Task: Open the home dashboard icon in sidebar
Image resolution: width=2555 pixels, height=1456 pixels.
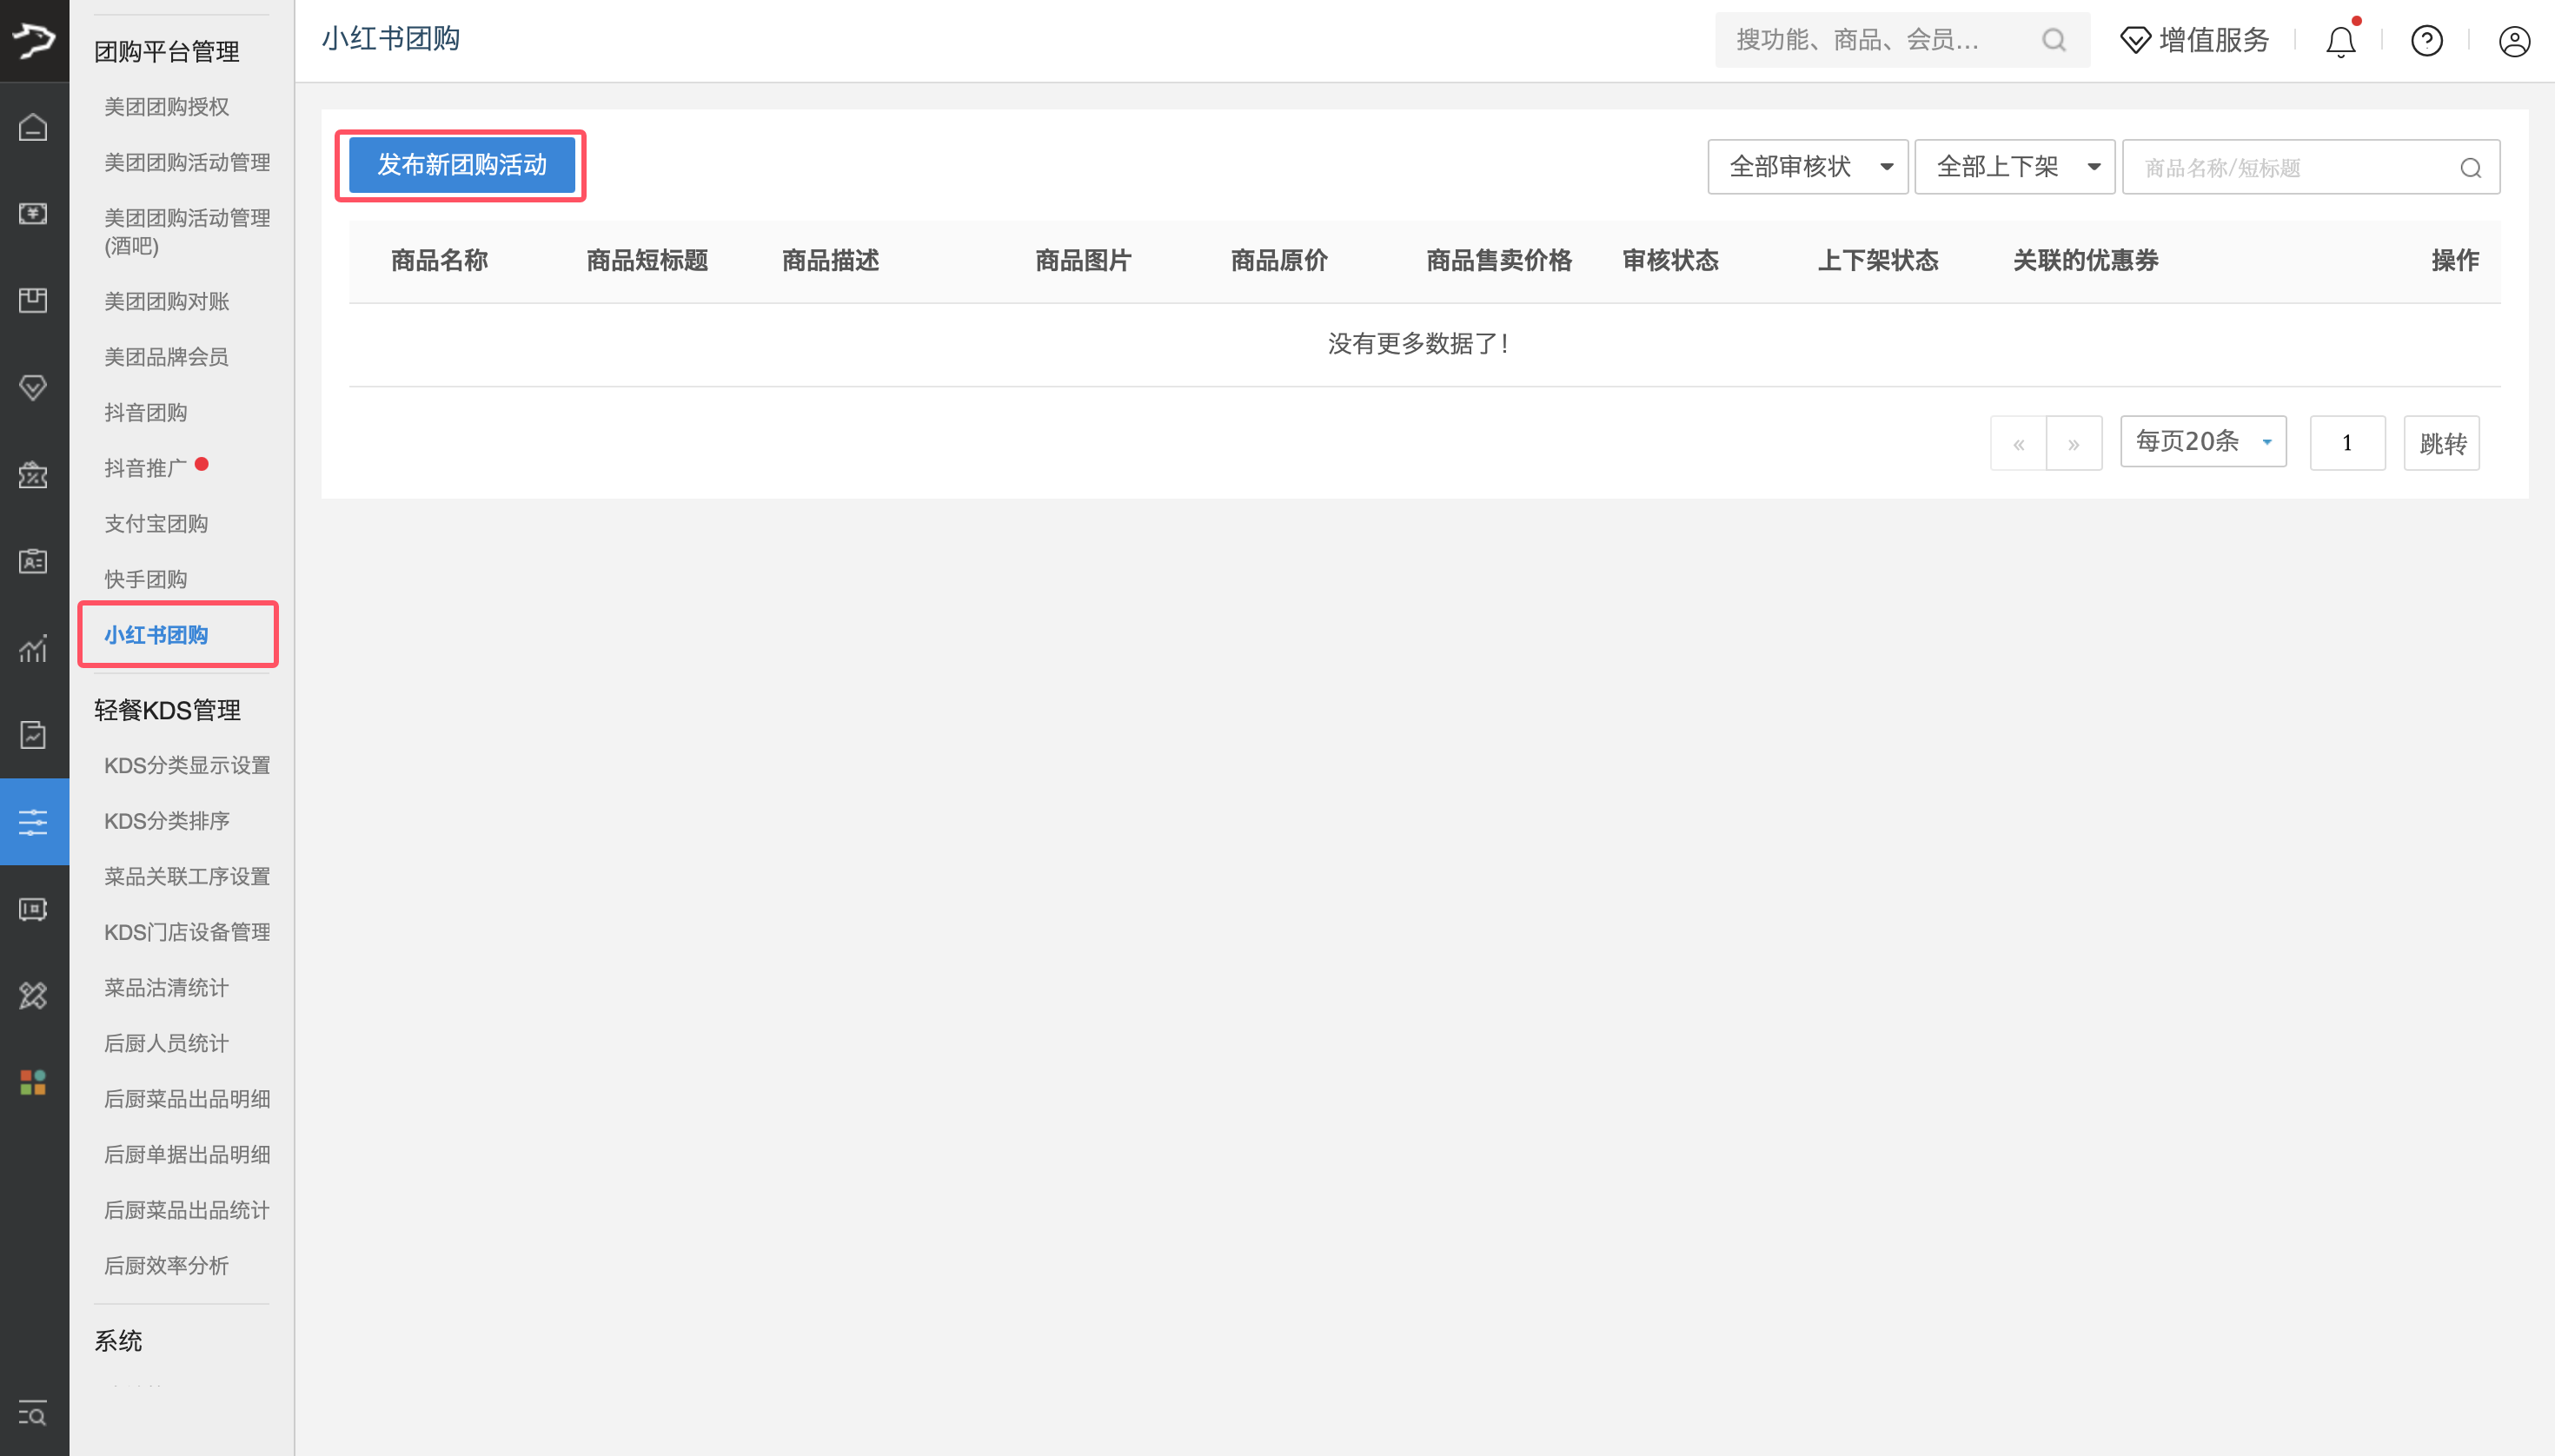Action: pyautogui.click(x=33, y=127)
